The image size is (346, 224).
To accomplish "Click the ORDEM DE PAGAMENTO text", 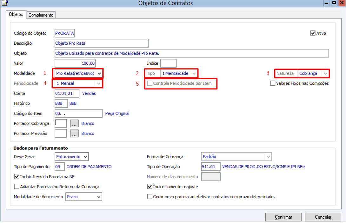I will point(89,167).
